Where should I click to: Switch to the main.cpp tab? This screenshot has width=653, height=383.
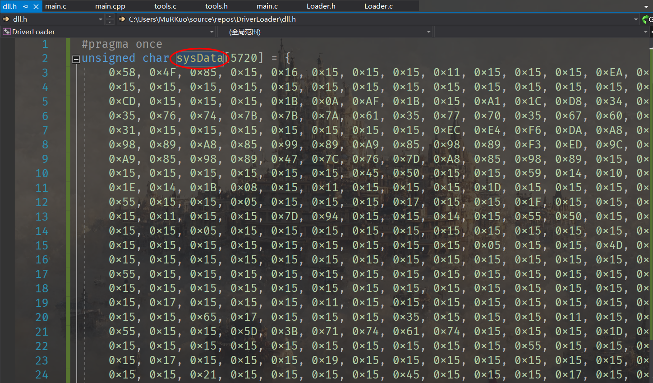point(110,6)
